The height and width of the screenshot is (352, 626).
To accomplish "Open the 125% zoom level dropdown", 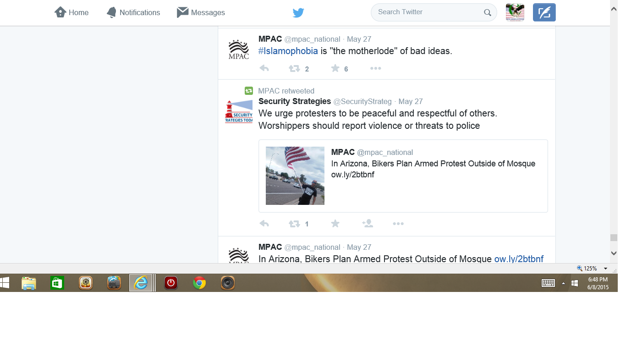I will pos(605,269).
